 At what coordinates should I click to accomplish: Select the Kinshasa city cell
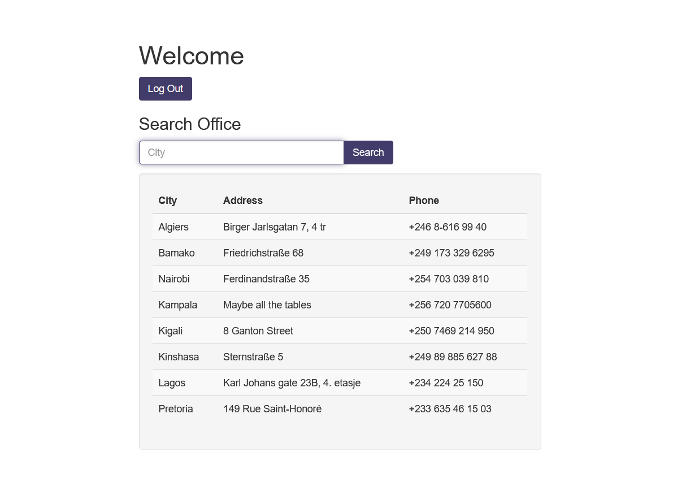(x=179, y=357)
